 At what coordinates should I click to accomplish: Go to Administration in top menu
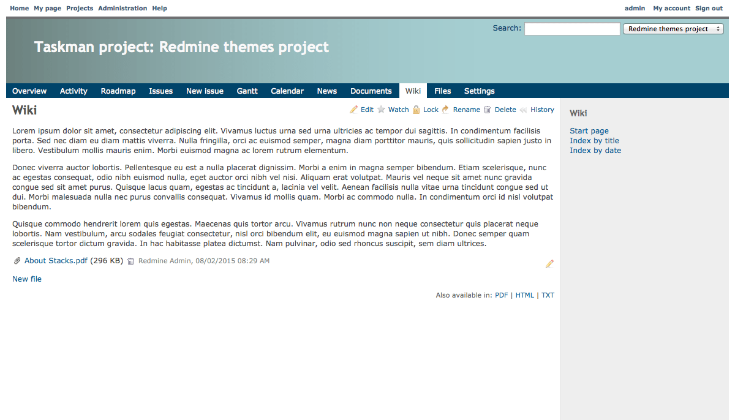[x=123, y=8]
